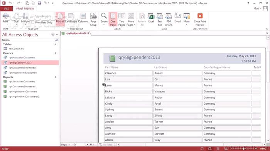Image resolution: width=270 pixels, height=151 pixels.
Task: Select the rptHighIncomeCustomers report
Action: pos(23,92)
